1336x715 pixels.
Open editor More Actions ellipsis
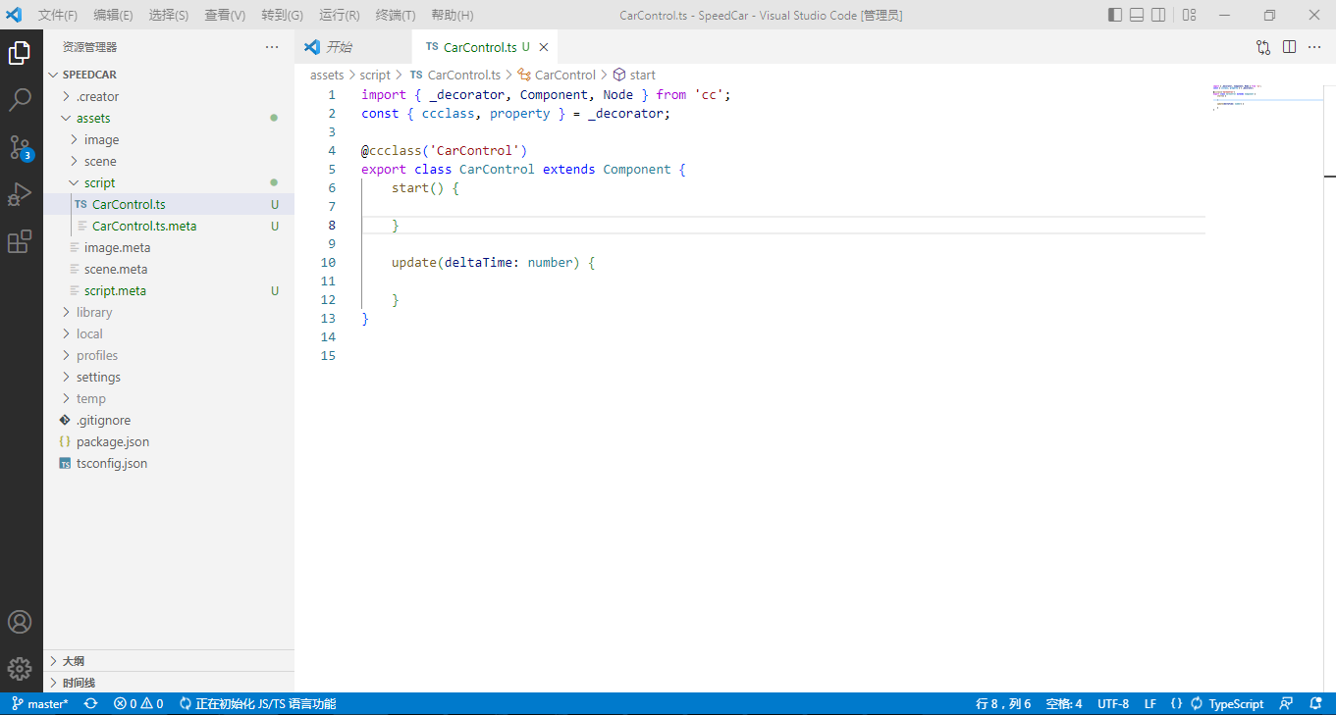[1314, 47]
